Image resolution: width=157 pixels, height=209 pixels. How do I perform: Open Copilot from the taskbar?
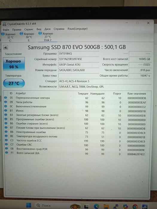125,206
